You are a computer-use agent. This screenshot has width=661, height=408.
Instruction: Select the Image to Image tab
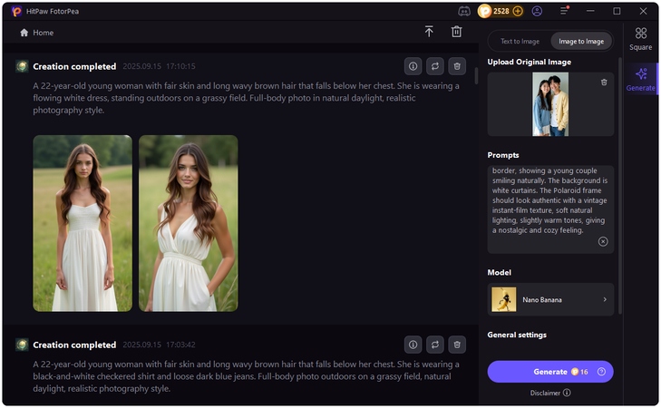580,41
